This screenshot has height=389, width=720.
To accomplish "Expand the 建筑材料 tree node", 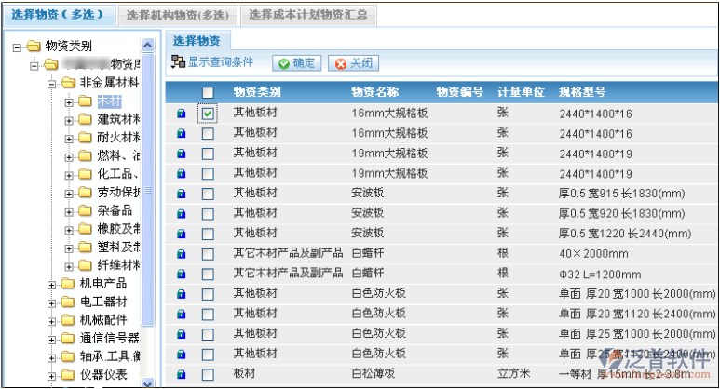I will [x=69, y=119].
